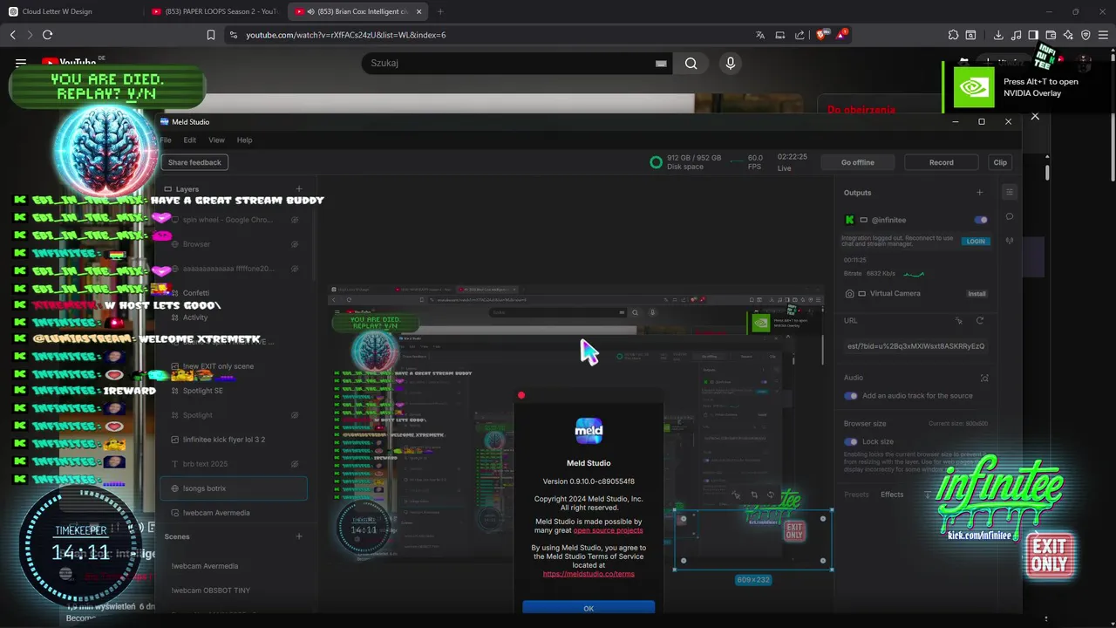Click the Clip button

point(1000,162)
